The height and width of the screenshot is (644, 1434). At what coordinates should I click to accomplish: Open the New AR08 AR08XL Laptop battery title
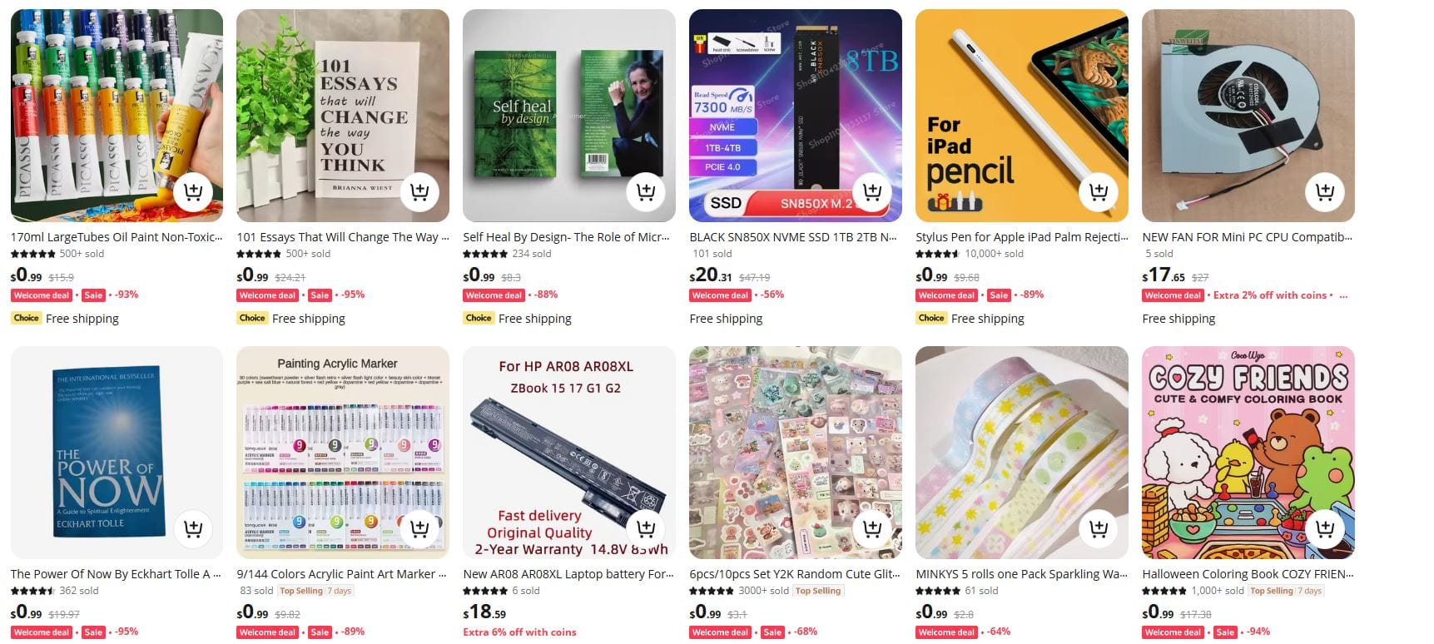pos(569,574)
